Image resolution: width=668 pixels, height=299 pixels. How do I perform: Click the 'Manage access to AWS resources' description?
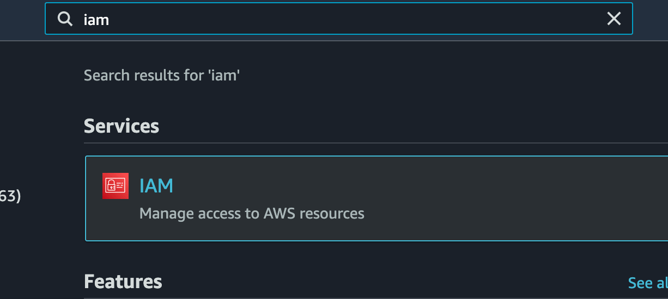pos(252,213)
